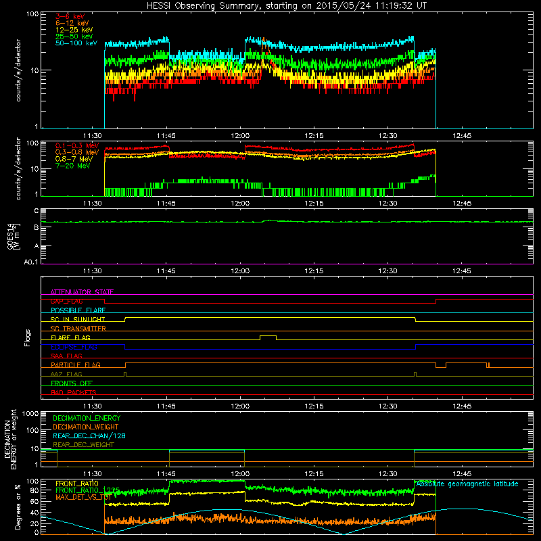
Task: Click the 0.8-7 MeV legend entry
Action: [x=74, y=159]
